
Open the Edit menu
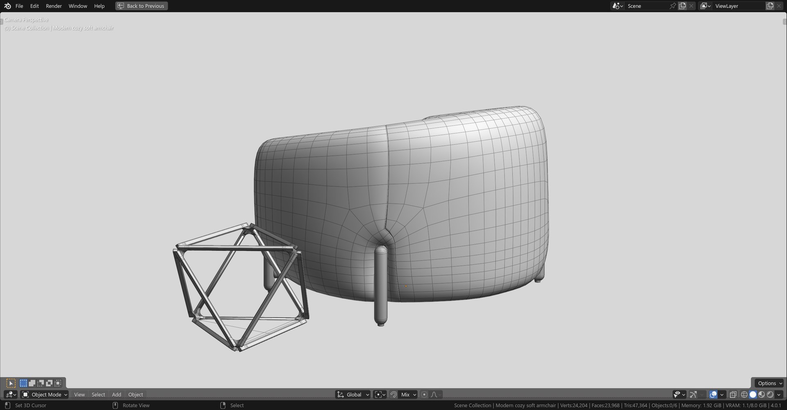(x=34, y=6)
